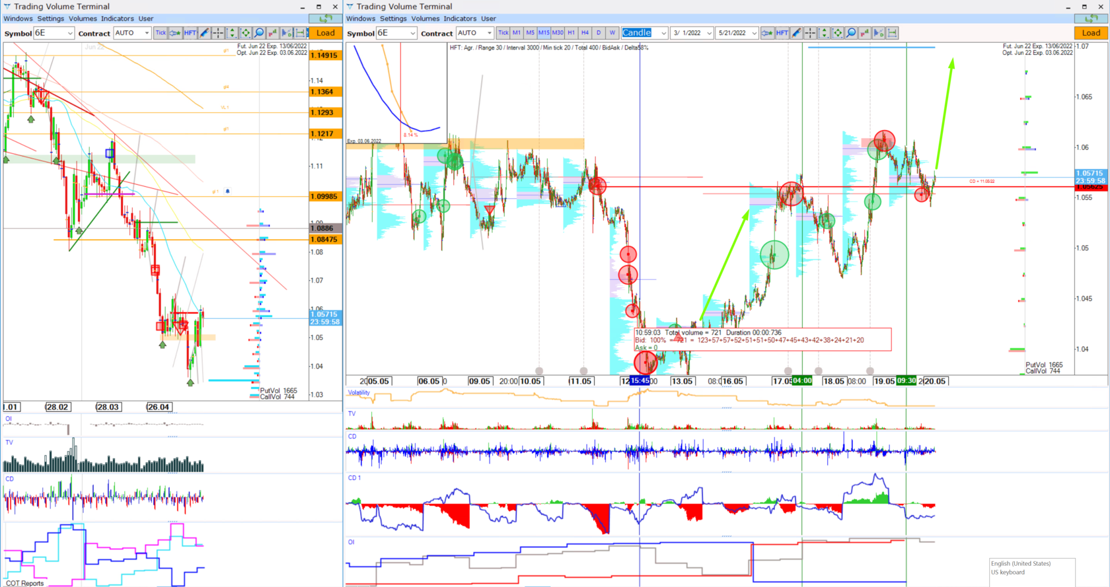Viewport: 1110px width, 587px height.
Task: Click fit-all scale icon in left window
Action: pyautogui.click(x=245, y=32)
